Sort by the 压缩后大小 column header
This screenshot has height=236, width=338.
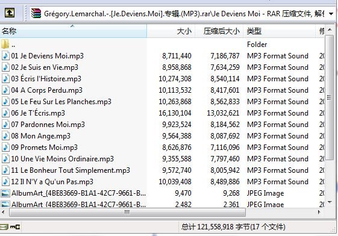[219, 31]
